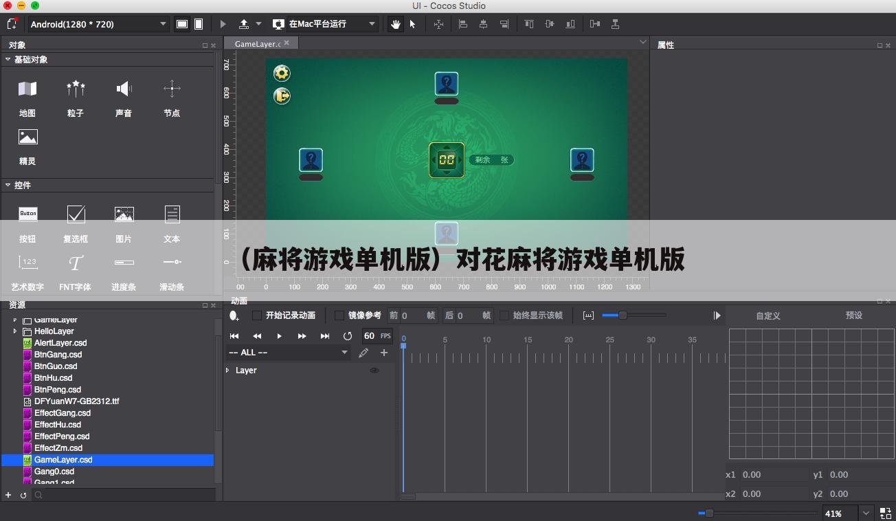Expand the Layer track in timeline
896x521 pixels.
228,370
